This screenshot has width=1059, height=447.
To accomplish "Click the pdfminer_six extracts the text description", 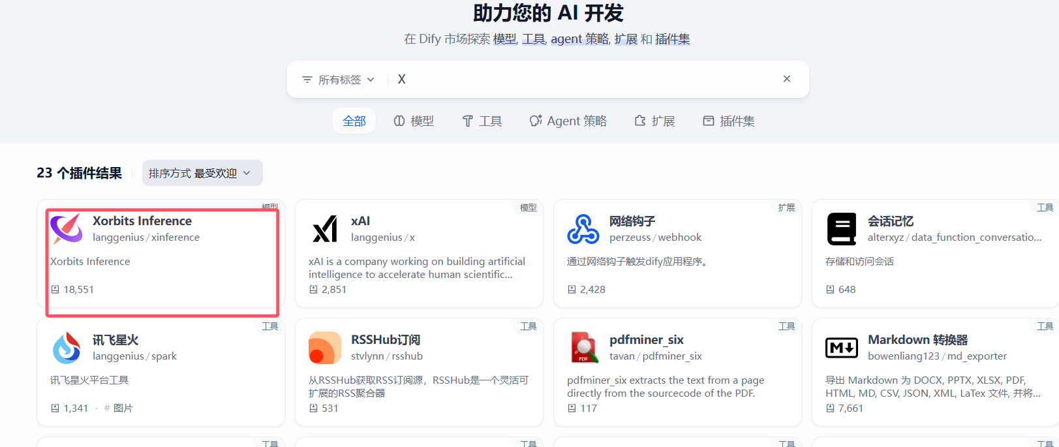I will click(x=666, y=387).
